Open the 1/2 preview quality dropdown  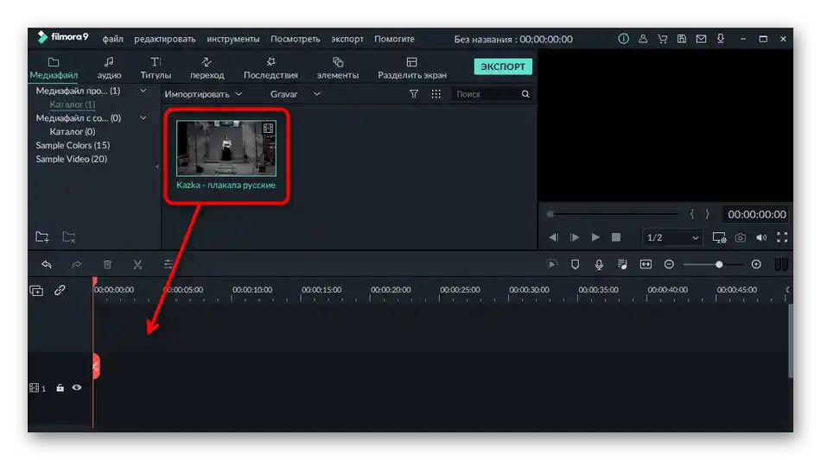[x=673, y=237]
